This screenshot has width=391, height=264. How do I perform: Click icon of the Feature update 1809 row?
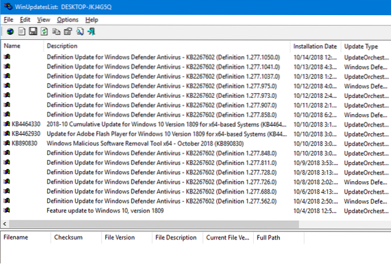(7, 210)
